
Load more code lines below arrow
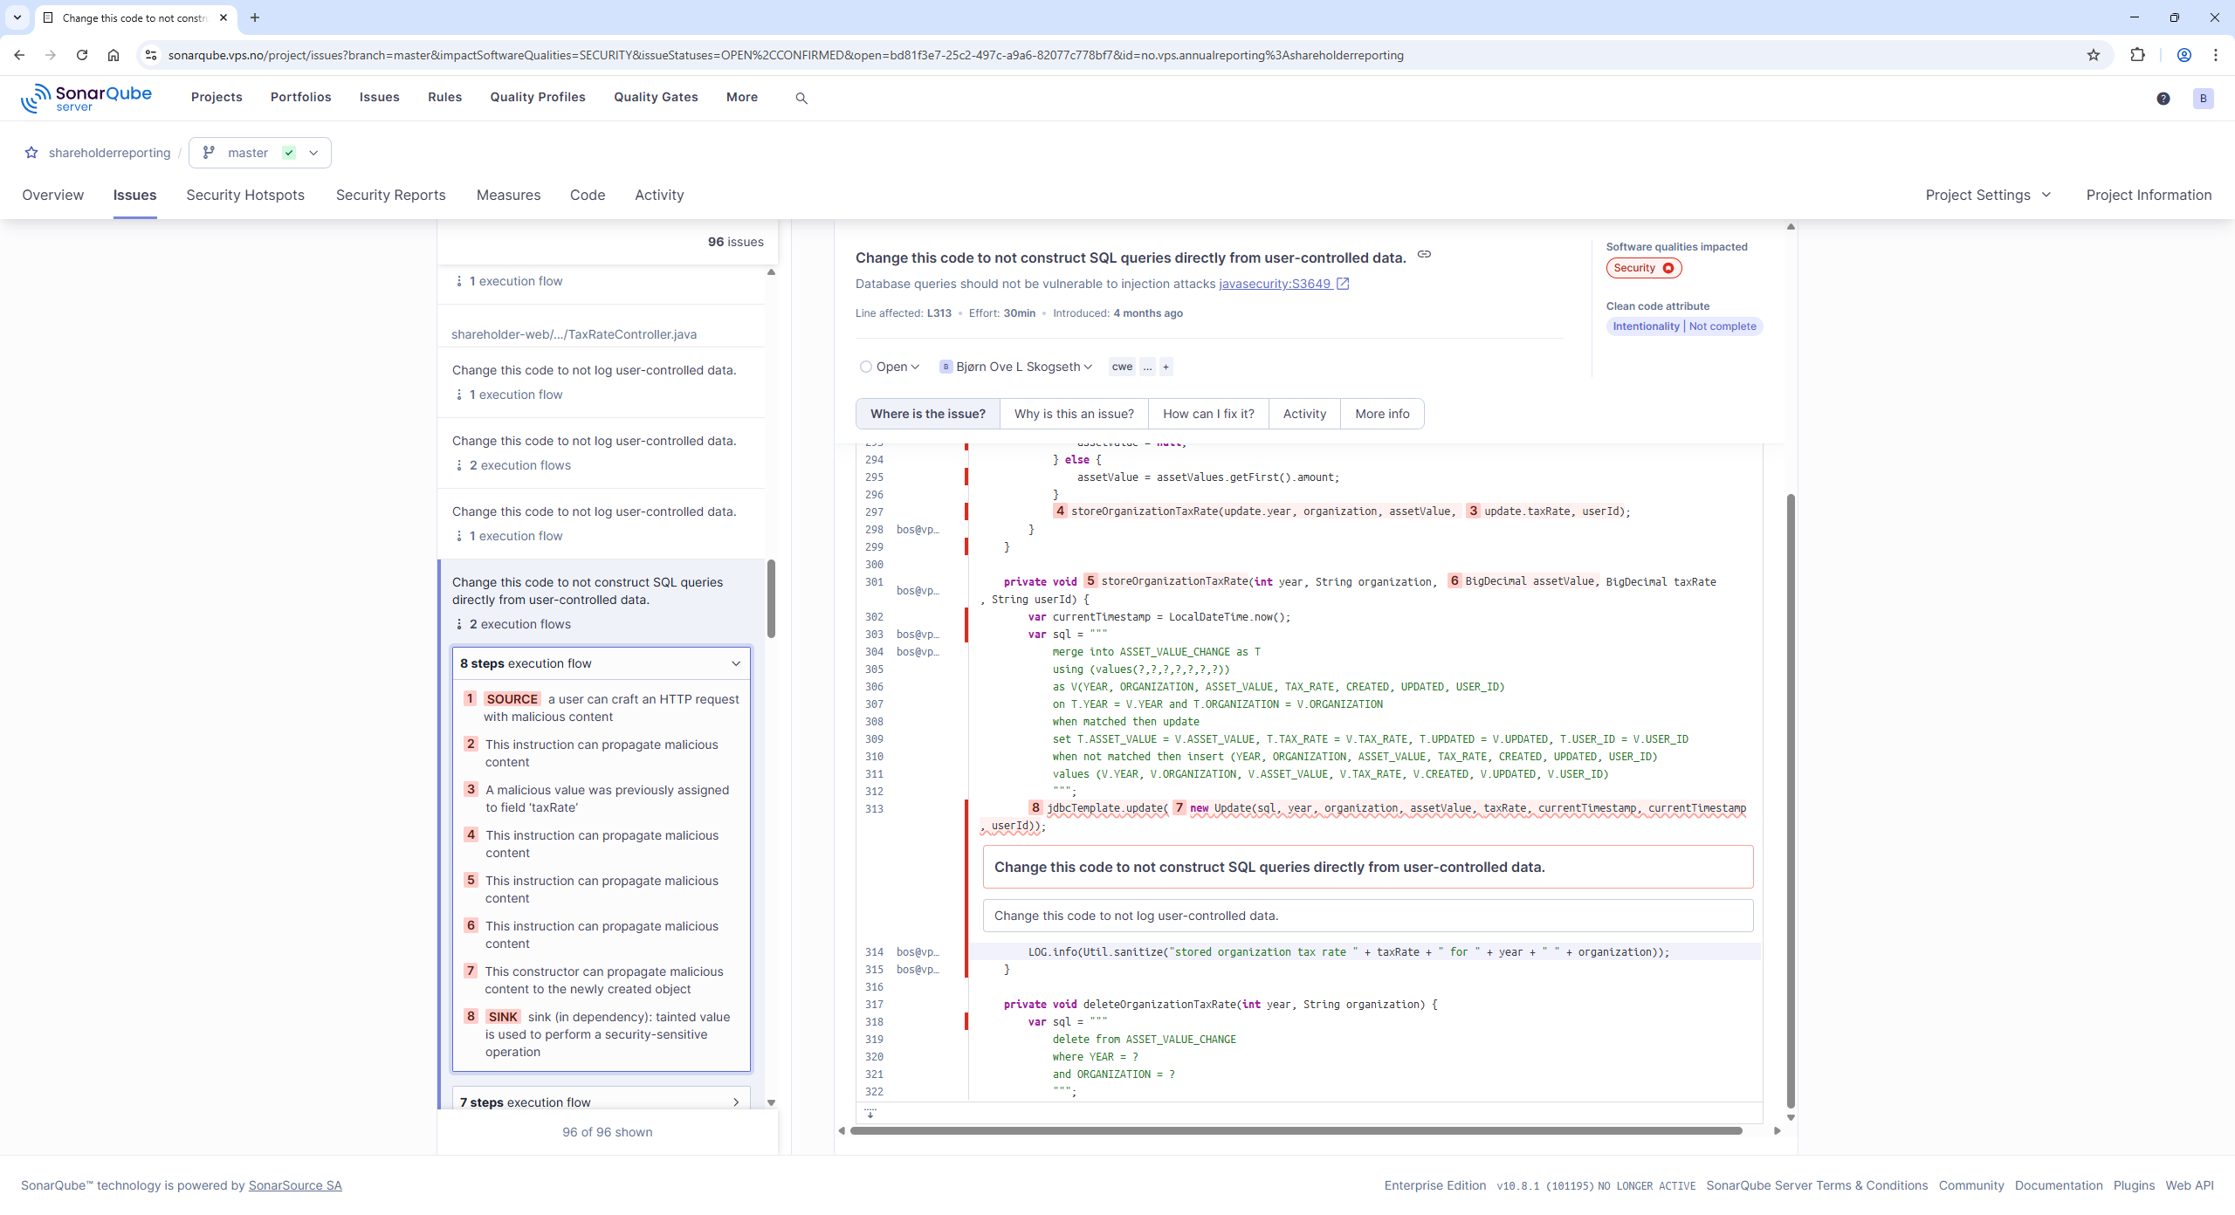pyautogui.click(x=870, y=1113)
